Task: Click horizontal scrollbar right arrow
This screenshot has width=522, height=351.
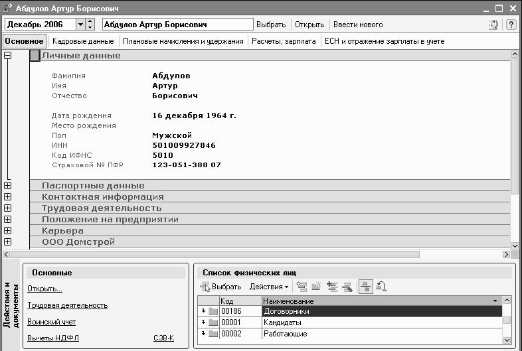Action: pos(506,255)
